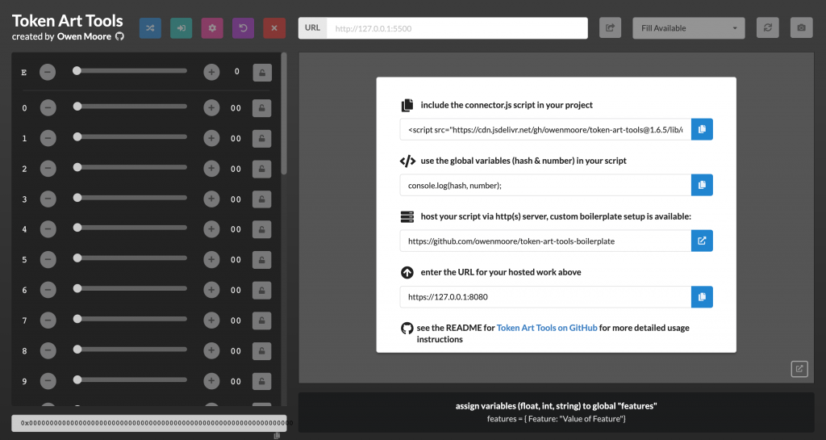Take a screenshot with camera button
The width and height of the screenshot is (826, 440).
(x=801, y=28)
